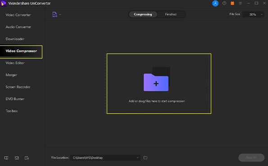The height and width of the screenshot is (166, 268).
Task: Maximize the UniConverter window
Action: (x=256, y=3)
